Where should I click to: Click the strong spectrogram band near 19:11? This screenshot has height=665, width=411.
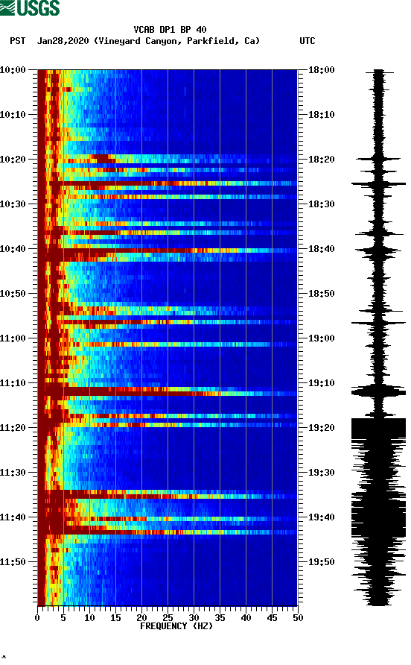point(168,391)
